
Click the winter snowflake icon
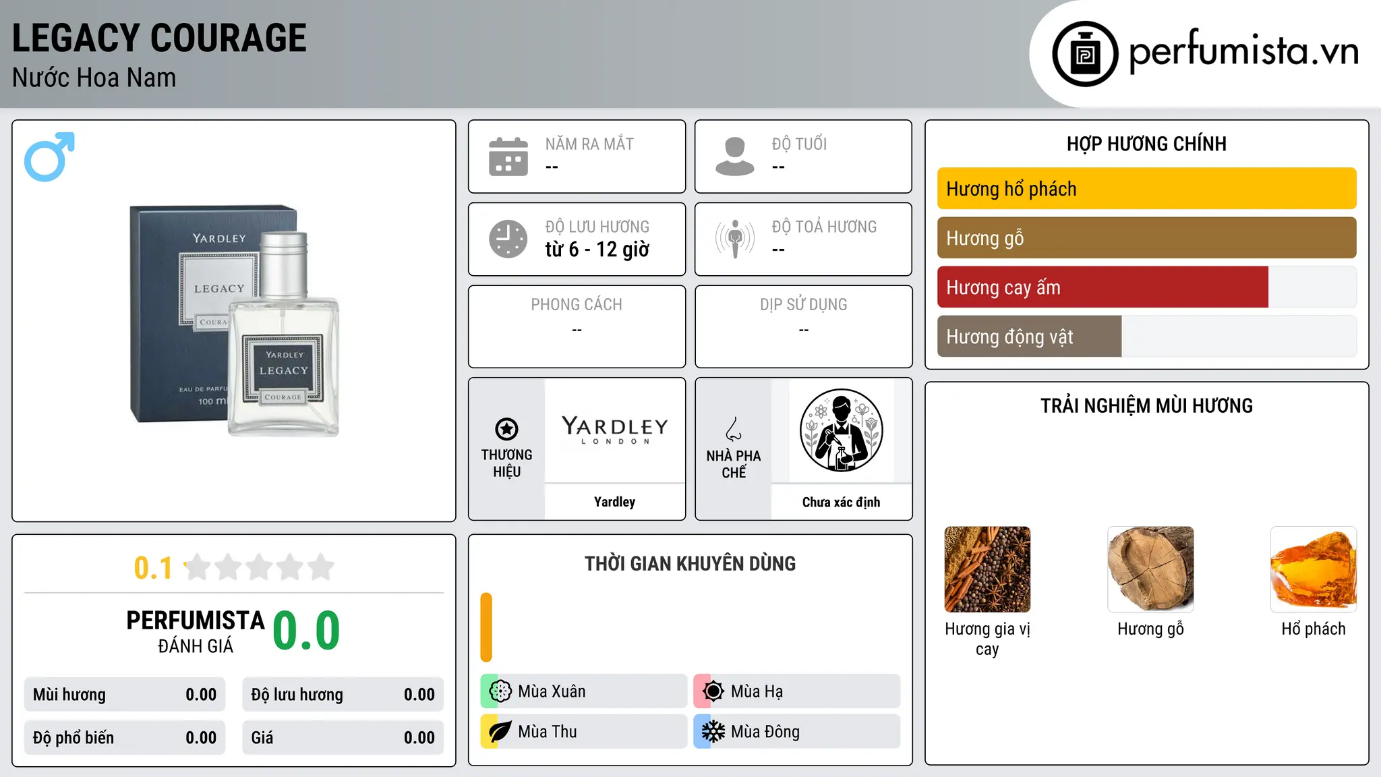(713, 731)
